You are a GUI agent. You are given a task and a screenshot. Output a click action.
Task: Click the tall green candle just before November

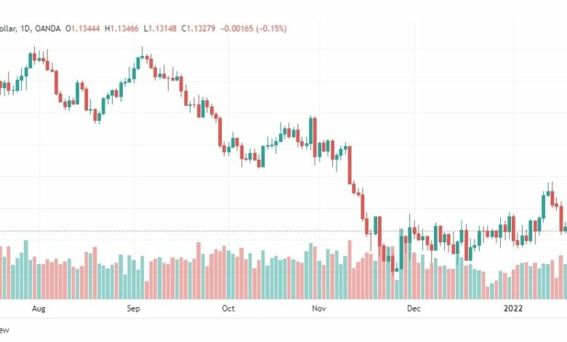(x=310, y=131)
